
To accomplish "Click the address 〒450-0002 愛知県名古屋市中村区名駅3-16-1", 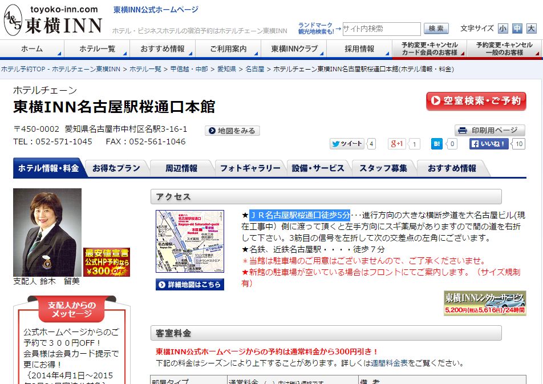I will pyautogui.click(x=100, y=130).
